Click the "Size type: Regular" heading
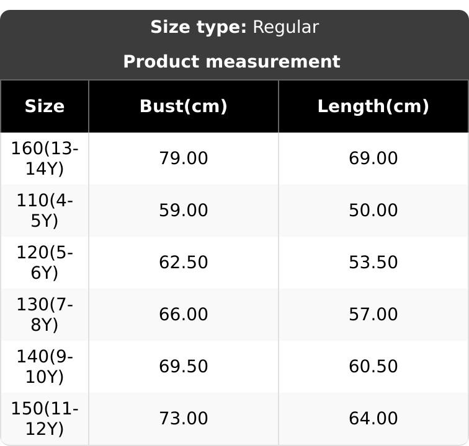Screen dimensions: 469x446 point(234,27)
